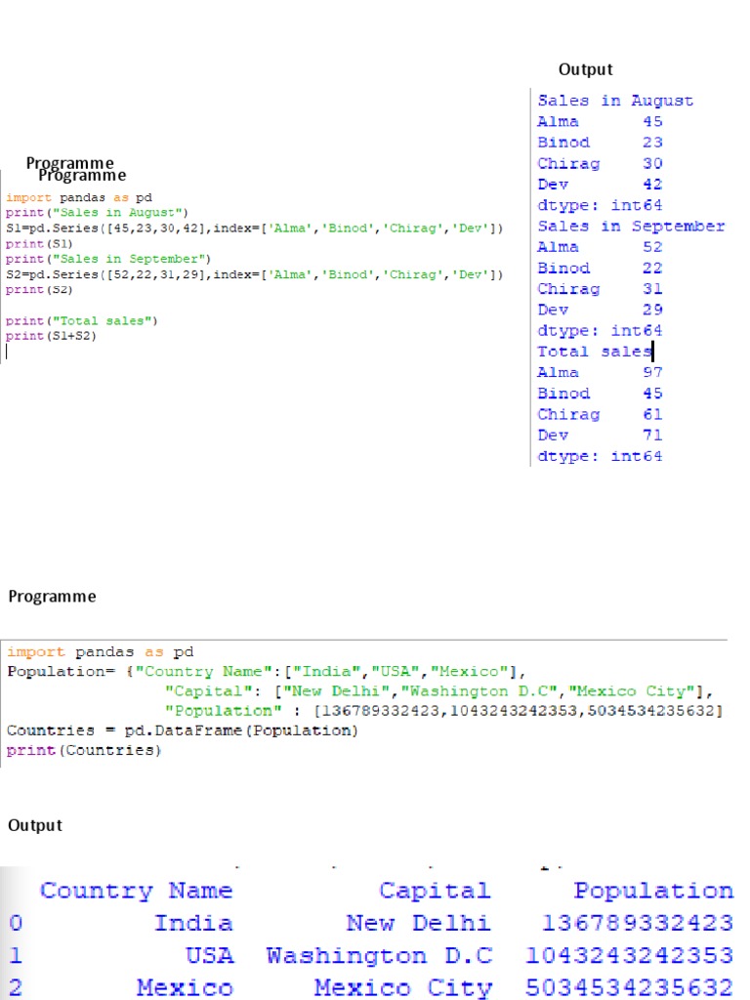Click the "Washington D.C" cell in the output table

(x=380, y=955)
